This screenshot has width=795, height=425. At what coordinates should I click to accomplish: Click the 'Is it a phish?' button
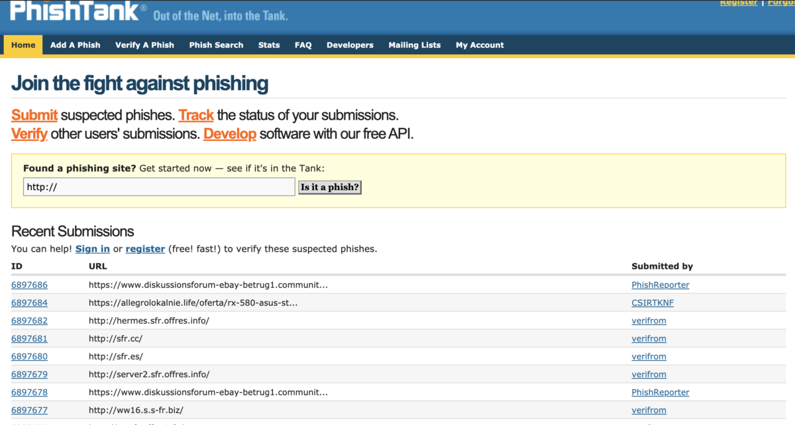point(330,187)
